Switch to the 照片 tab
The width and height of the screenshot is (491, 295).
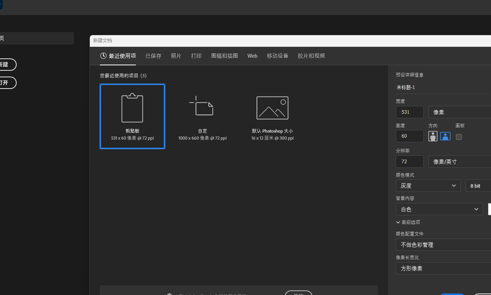click(176, 56)
